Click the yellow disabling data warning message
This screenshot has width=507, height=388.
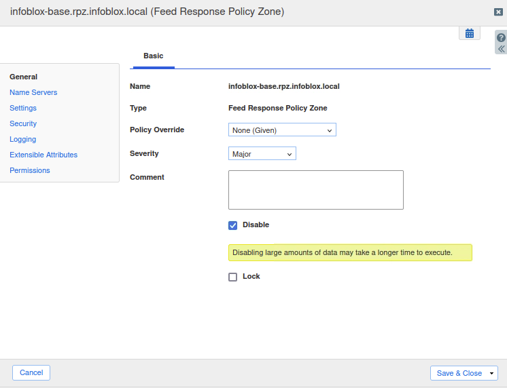350,252
